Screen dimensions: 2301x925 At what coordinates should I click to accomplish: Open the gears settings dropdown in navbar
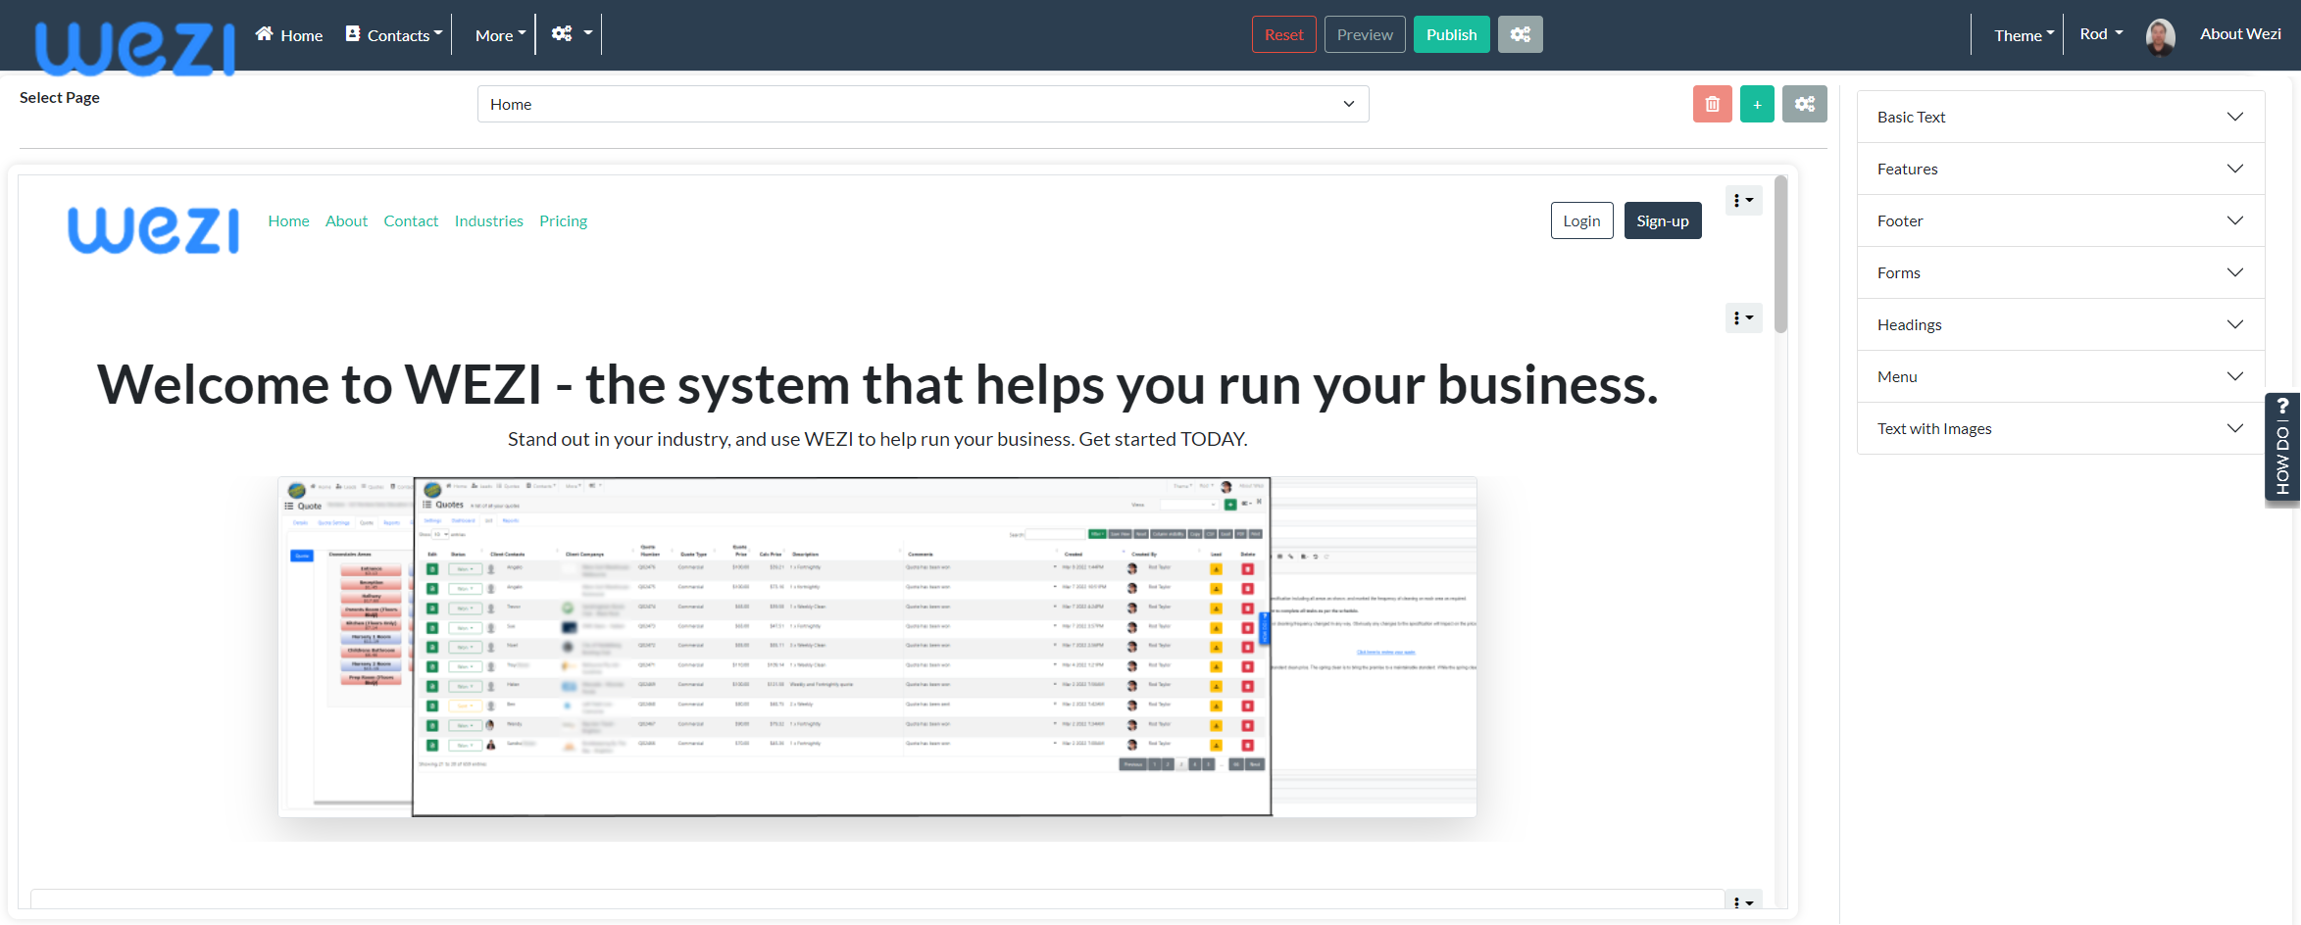pyautogui.click(x=572, y=34)
